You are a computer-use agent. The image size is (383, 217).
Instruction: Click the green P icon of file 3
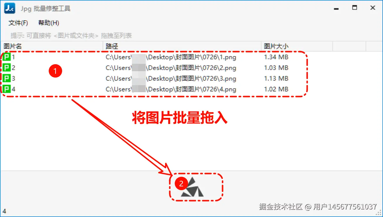tap(7, 78)
